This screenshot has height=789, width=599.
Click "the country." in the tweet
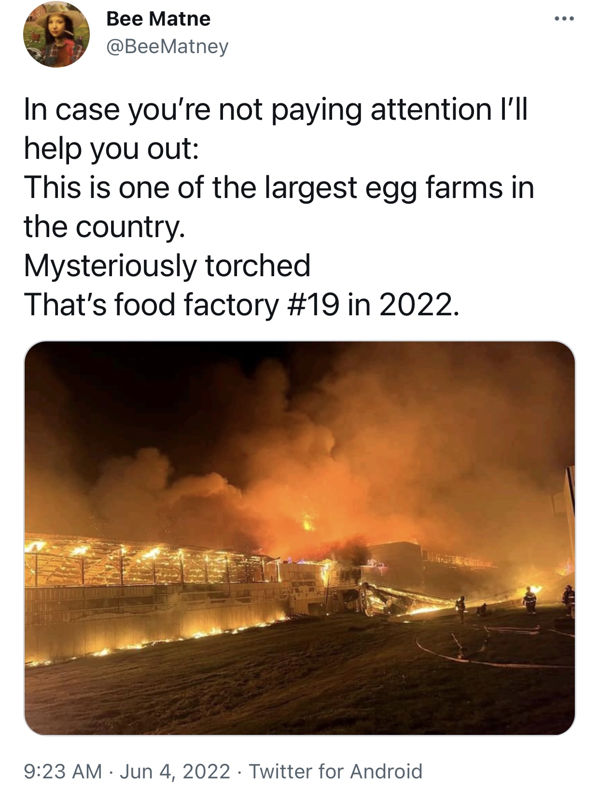point(104,226)
